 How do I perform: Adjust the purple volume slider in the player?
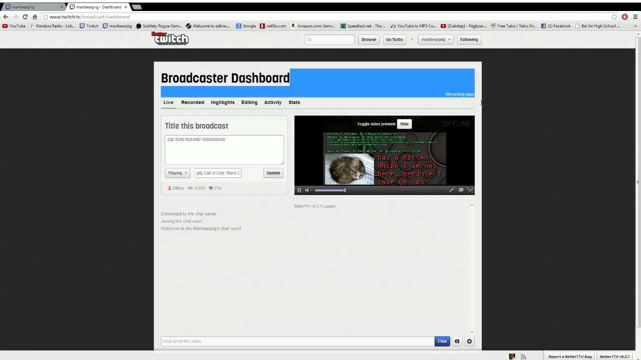click(330, 190)
